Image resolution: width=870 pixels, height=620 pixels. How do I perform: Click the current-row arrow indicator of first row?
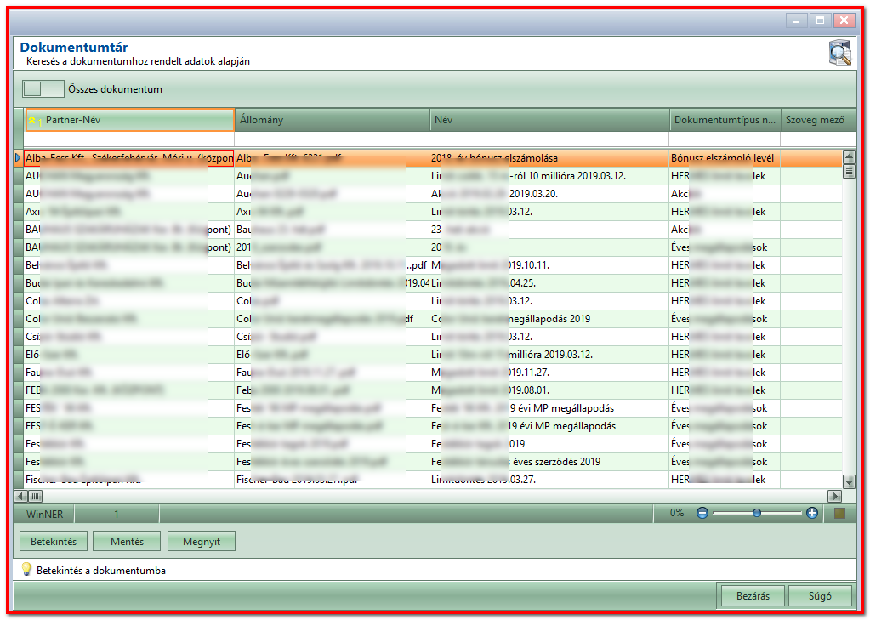point(18,158)
